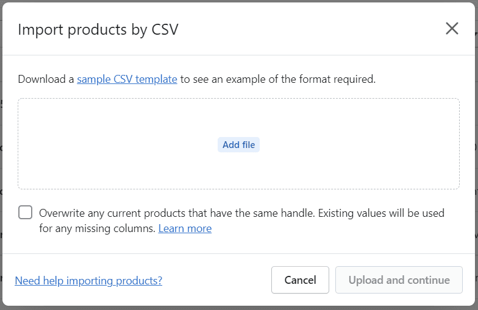The image size is (478, 310).
Task: Click the empty drop zone area right of Add file
Action: point(360,144)
